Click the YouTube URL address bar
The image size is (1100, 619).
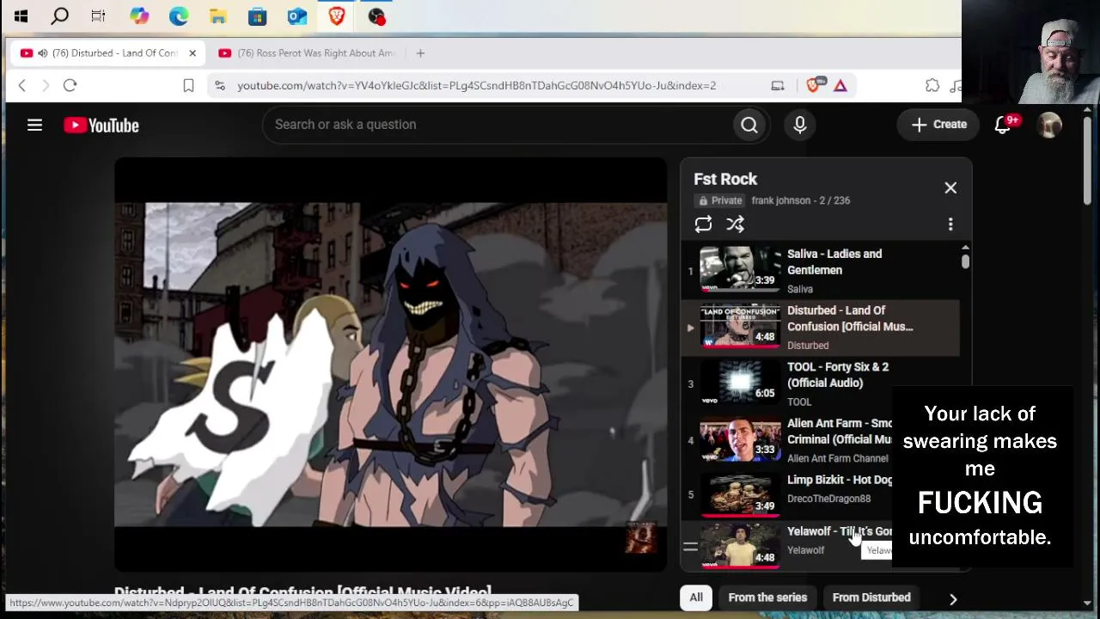tap(477, 85)
